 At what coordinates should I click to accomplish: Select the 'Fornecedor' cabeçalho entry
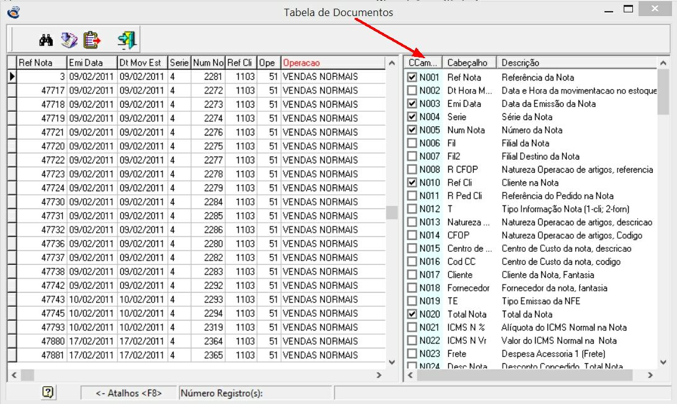coord(469,288)
